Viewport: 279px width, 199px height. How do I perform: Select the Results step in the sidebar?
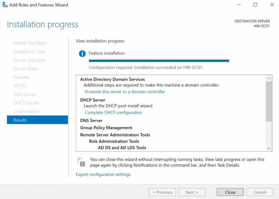[37, 120]
